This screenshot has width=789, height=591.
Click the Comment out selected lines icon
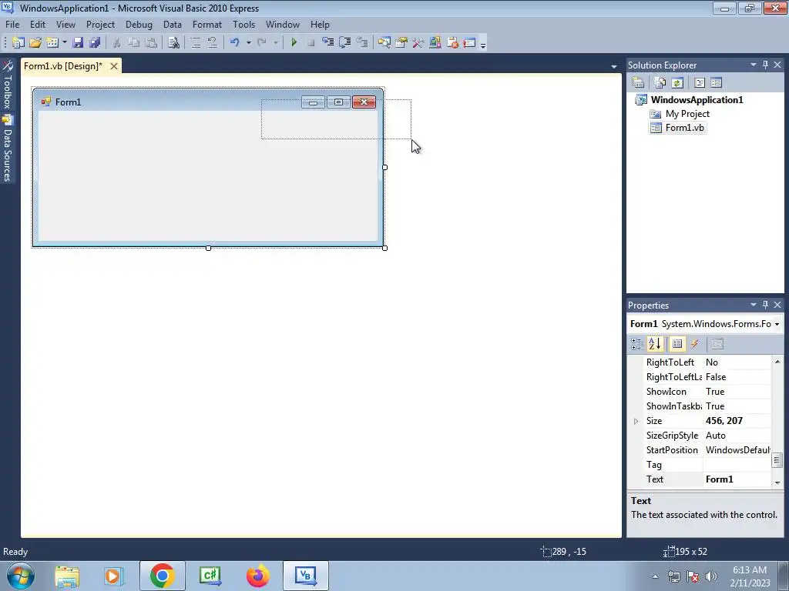pos(196,43)
